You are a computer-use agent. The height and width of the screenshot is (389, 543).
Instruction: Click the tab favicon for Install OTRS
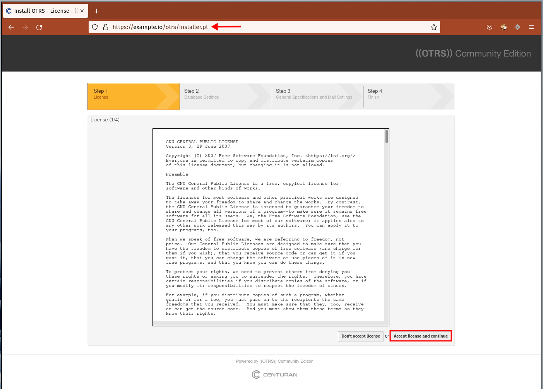9,11
